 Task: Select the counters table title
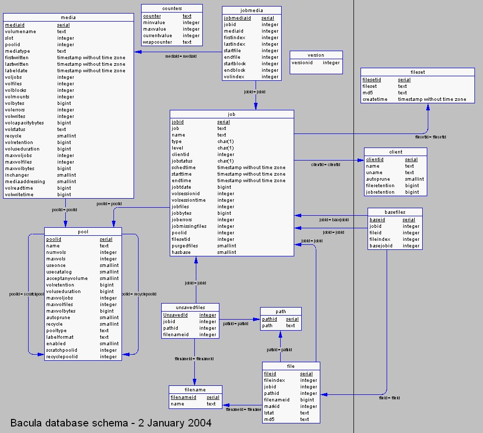(172, 9)
